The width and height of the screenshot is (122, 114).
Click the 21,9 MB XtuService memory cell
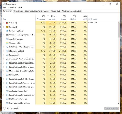[x=51, y=51]
